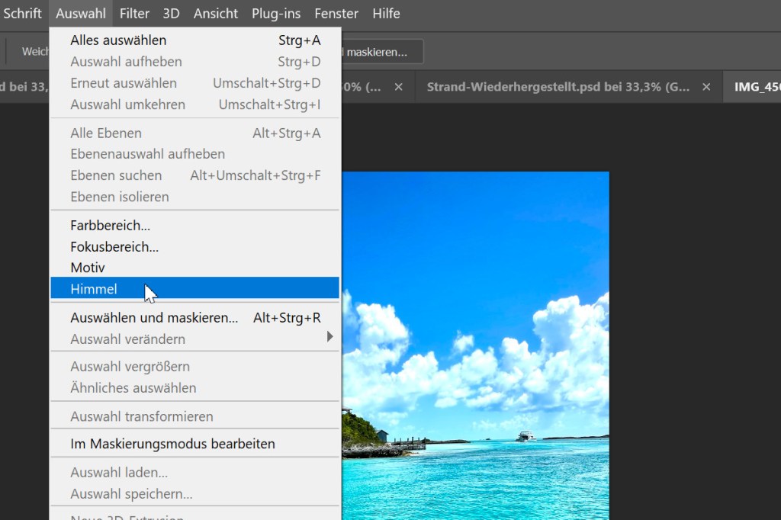Choose Auswahl umkehren entry
781x520 pixels.
194,104
